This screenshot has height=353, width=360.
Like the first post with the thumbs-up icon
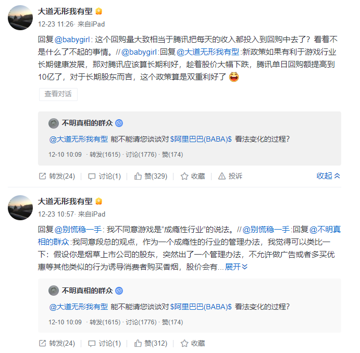pyautogui.click(x=138, y=176)
